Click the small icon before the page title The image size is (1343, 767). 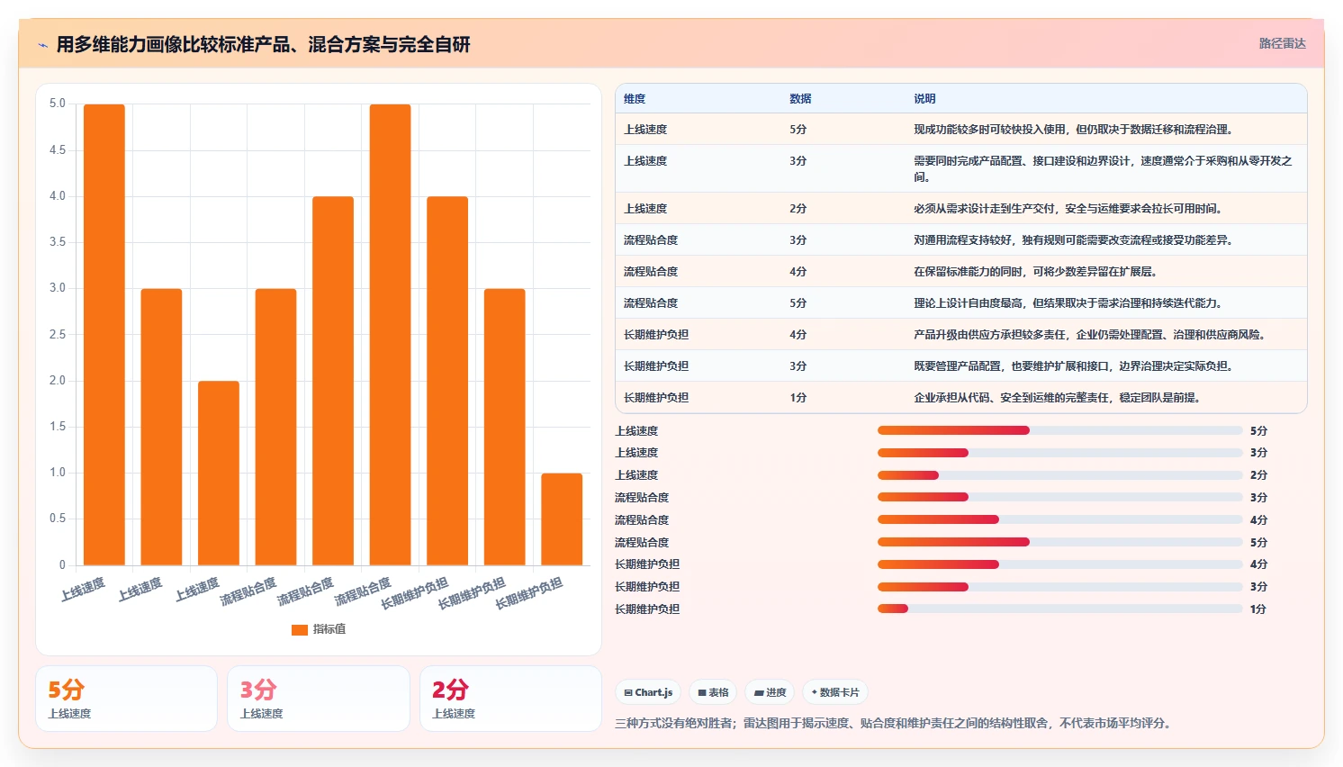42,45
